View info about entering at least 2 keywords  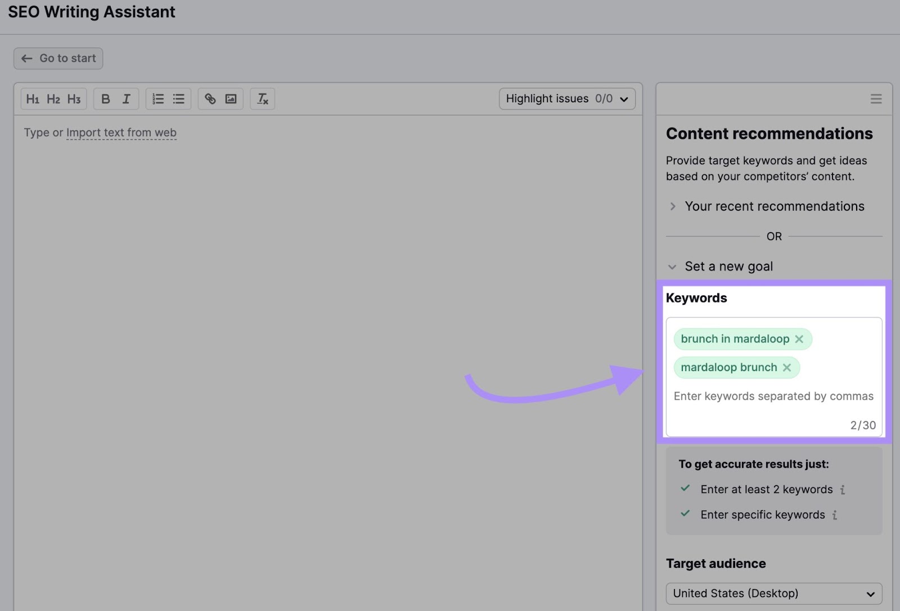point(842,490)
